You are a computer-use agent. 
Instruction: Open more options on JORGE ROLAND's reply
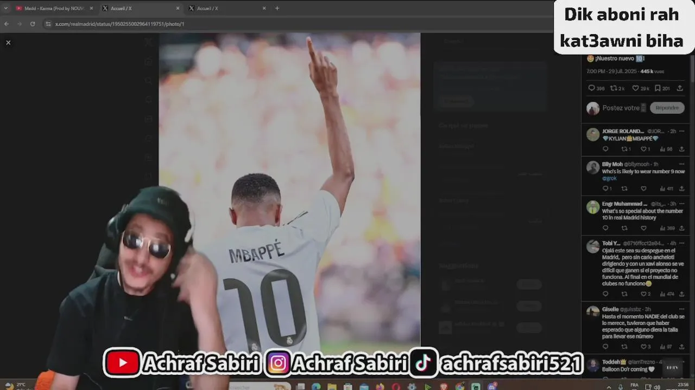(681, 131)
